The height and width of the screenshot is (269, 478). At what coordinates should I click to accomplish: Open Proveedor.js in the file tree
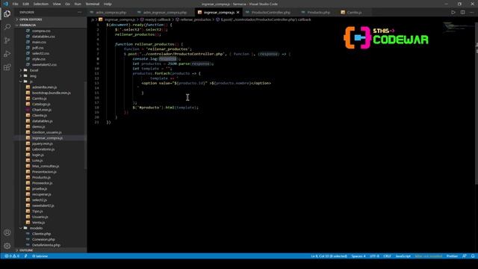[42, 183]
